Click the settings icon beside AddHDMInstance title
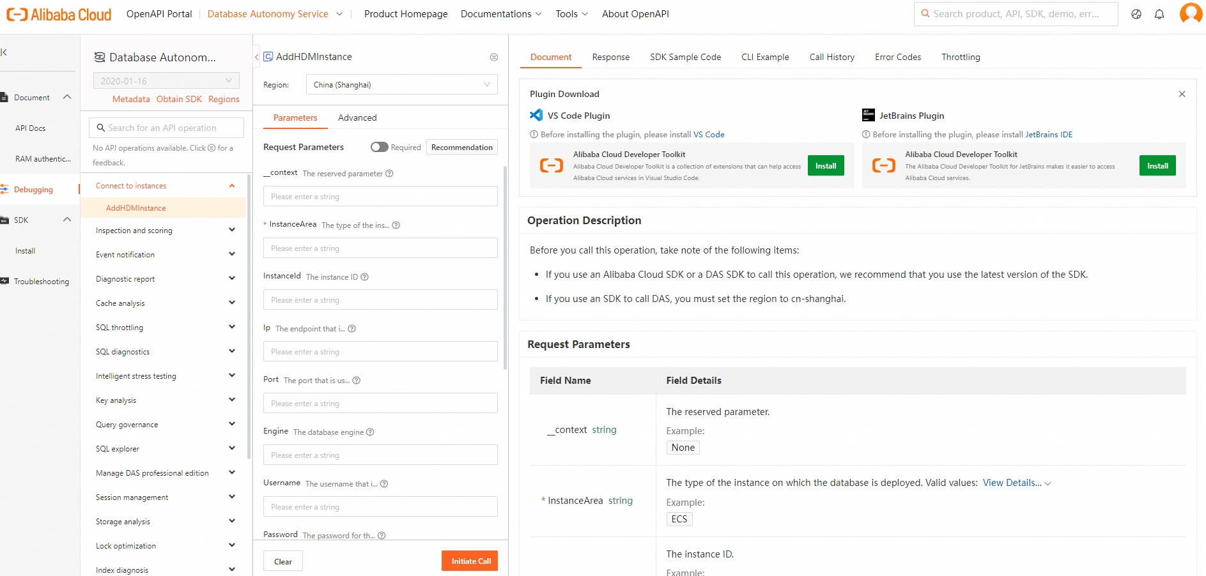The height and width of the screenshot is (576, 1206). [x=494, y=57]
